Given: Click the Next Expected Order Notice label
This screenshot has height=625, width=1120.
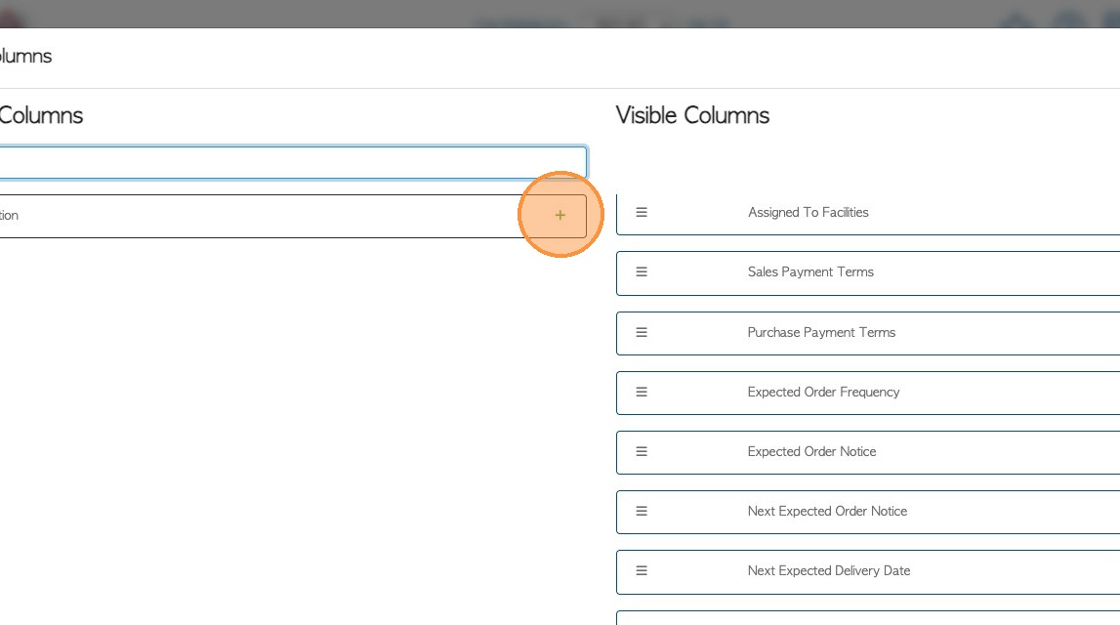Looking at the screenshot, I should (827, 511).
